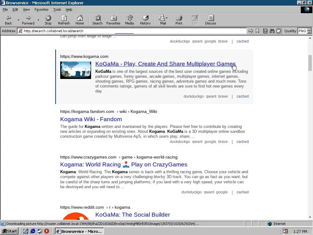The image size is (313, 235).
Task: Click the brave engine label under kogama.com result
Action: [x=223, y=96]
